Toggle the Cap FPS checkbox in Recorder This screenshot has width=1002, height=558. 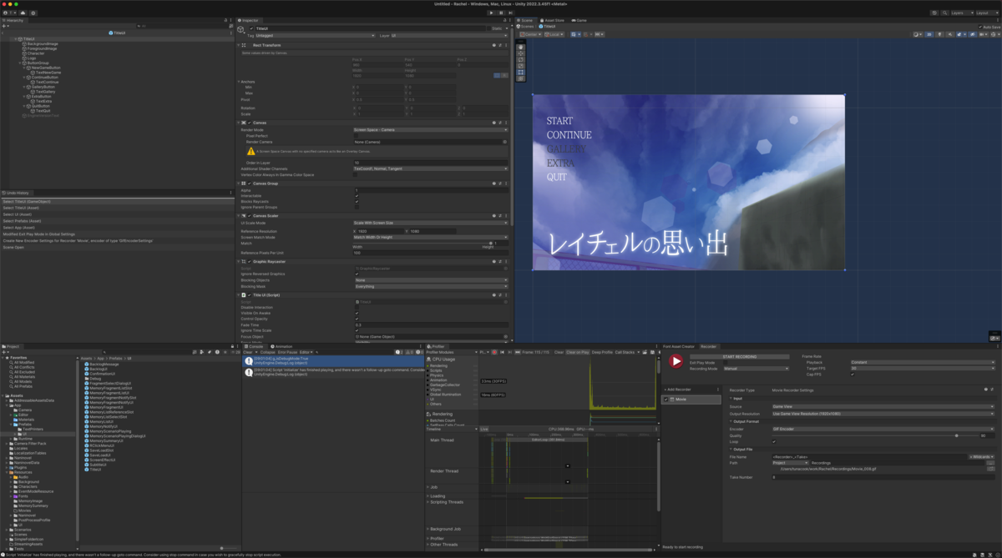tap(853, 375)
